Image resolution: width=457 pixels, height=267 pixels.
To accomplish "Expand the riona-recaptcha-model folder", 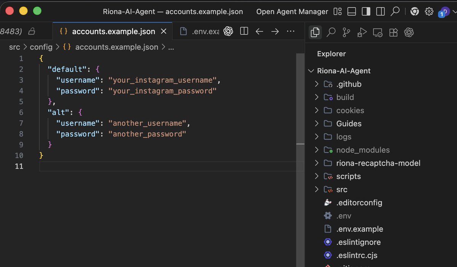I will (x=378, y=163).
